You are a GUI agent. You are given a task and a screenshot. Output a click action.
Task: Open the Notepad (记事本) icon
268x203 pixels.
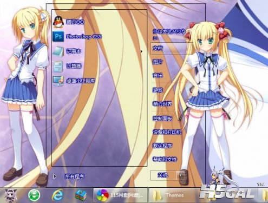coord(58,51)
